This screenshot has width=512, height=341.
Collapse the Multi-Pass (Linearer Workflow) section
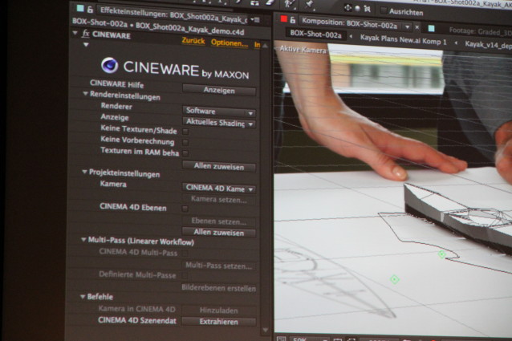pyautogui.click(x=83, y=240)
